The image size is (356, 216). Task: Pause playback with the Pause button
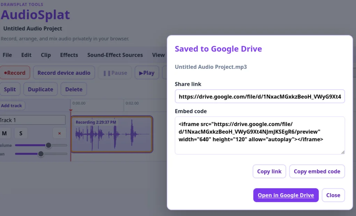[115, 73]
